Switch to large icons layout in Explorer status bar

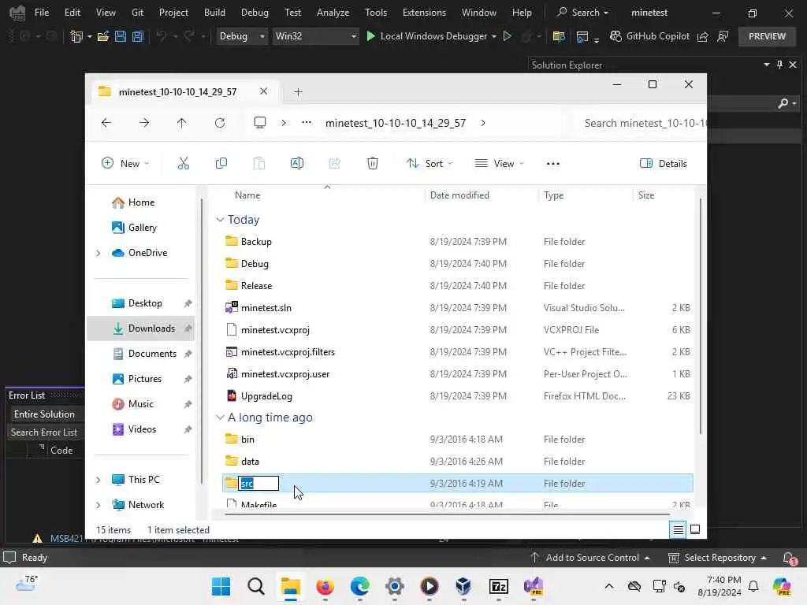[695, 529]
